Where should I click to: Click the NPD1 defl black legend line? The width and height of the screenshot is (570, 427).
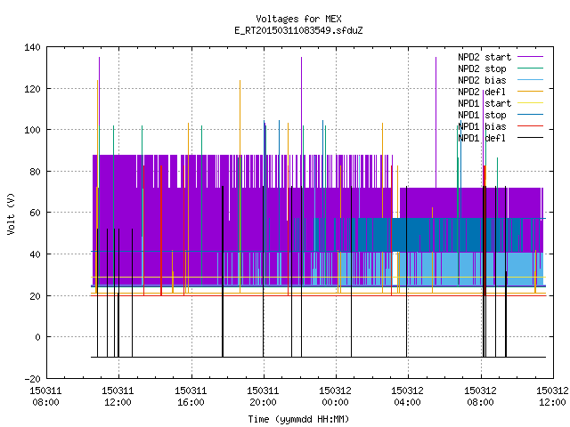pos(530,138)
